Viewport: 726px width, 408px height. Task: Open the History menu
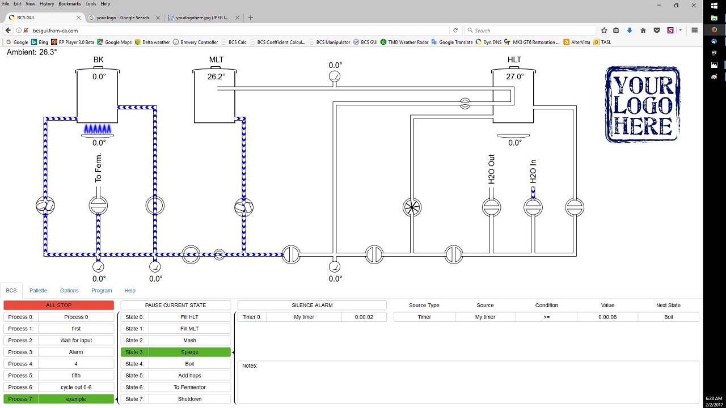click(47, 3)
